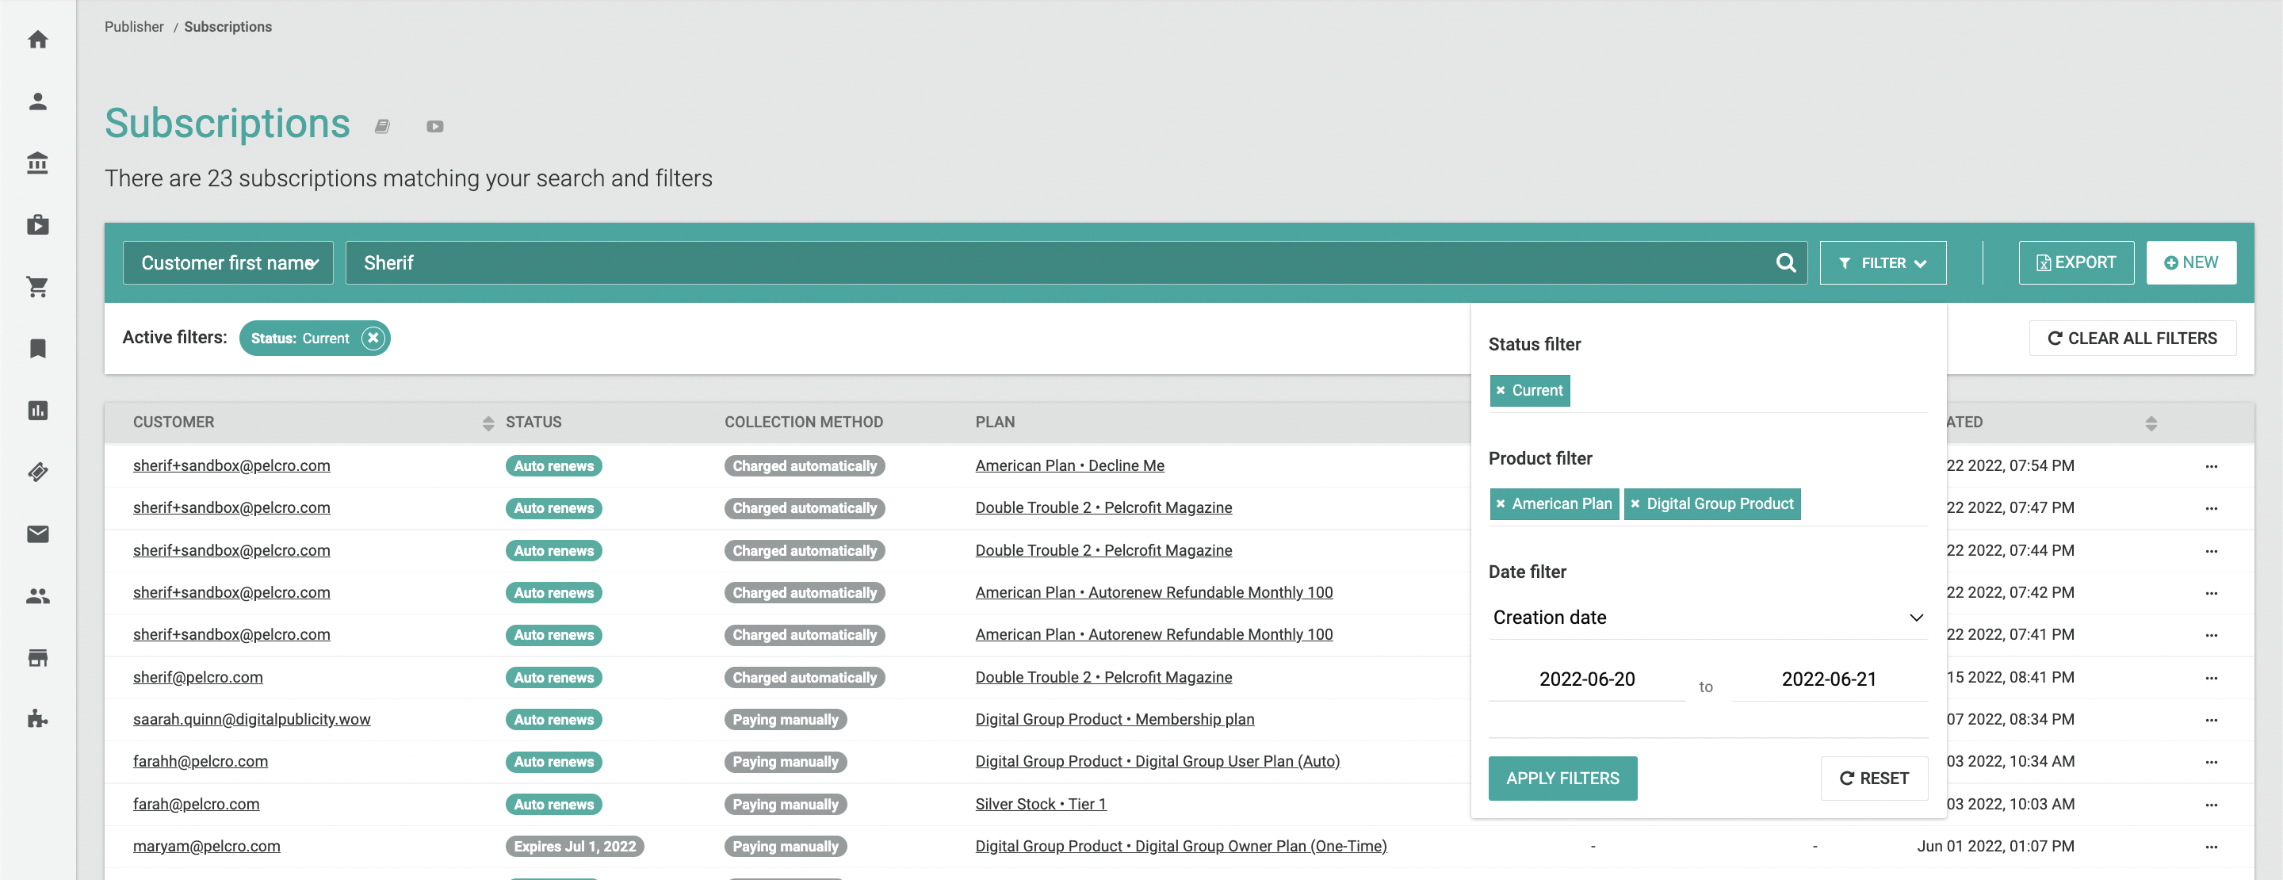
Task: Click the envelope mail sidebar icon
Action: (x=37, y=534)
